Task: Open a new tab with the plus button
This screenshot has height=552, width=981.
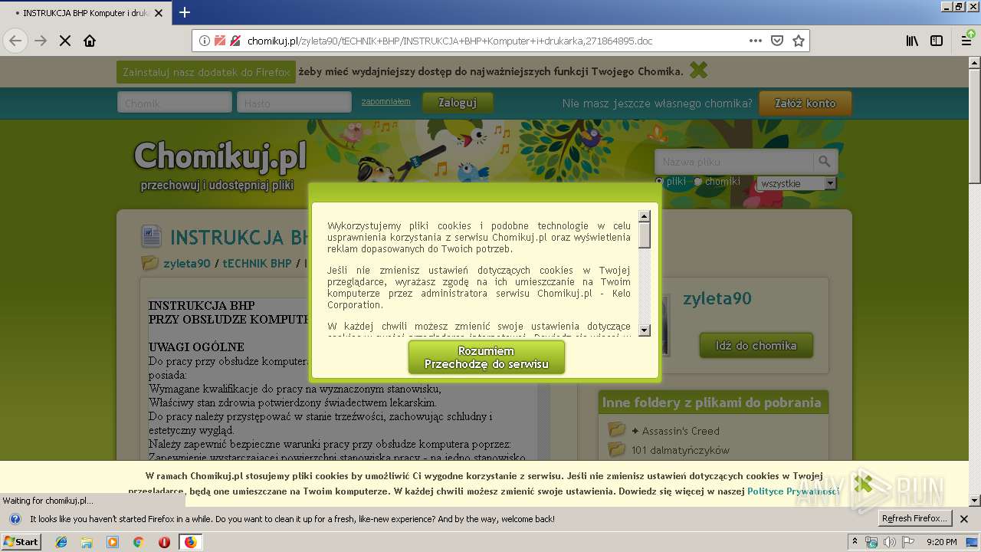Action: [x=185, y=12]
